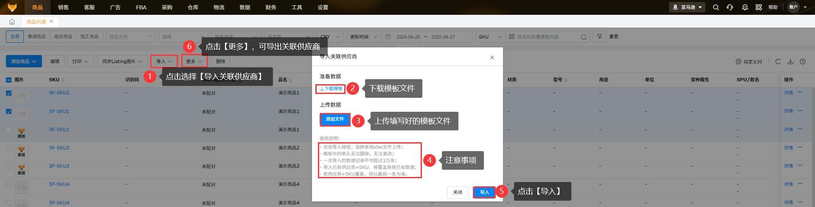Click the 编辑 button
Image resolution: width=815 pixels, height=207 pixels.
pos(55,61)
